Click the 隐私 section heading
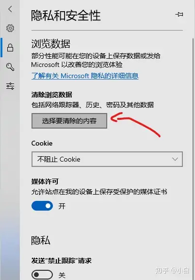This screenshot has width=195, height=280. pos(41,240)
